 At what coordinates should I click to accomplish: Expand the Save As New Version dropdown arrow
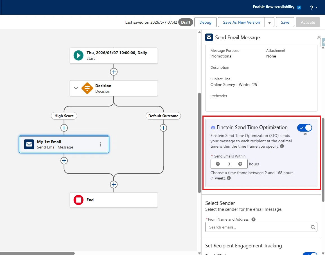point(269,22)
